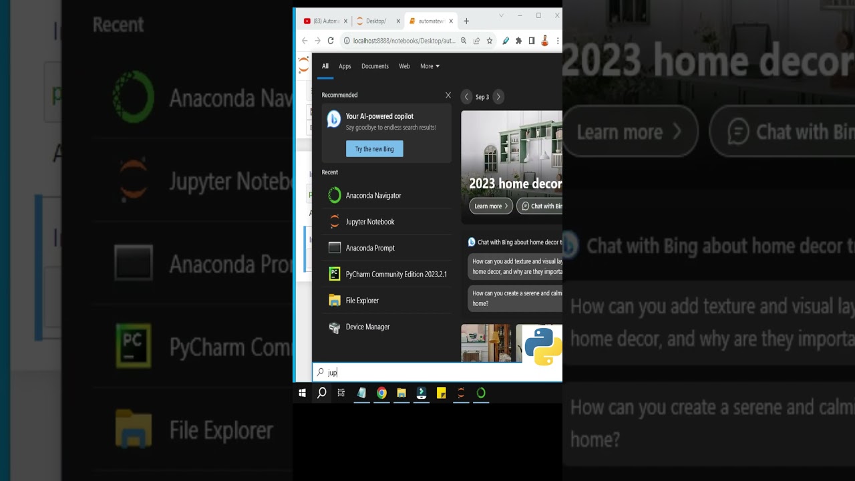The image size is (855, 481).
Task: Close the Desktop/ browser tab
Action: (398, 21)
